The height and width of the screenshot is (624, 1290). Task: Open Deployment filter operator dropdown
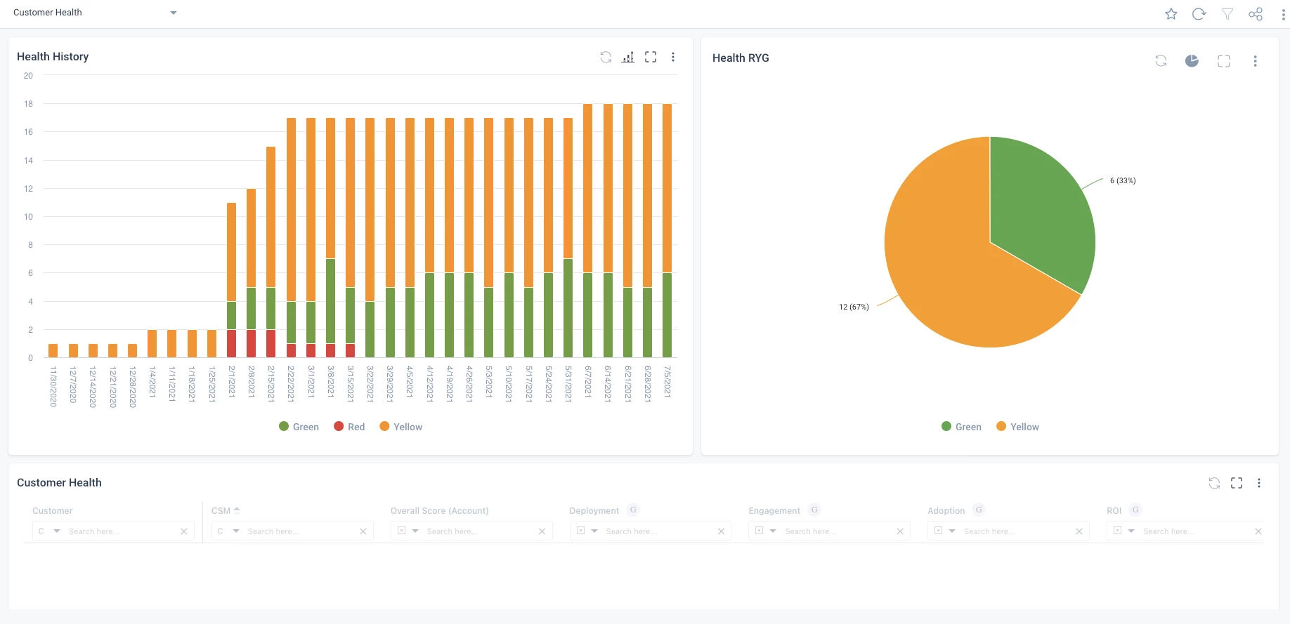594,531
